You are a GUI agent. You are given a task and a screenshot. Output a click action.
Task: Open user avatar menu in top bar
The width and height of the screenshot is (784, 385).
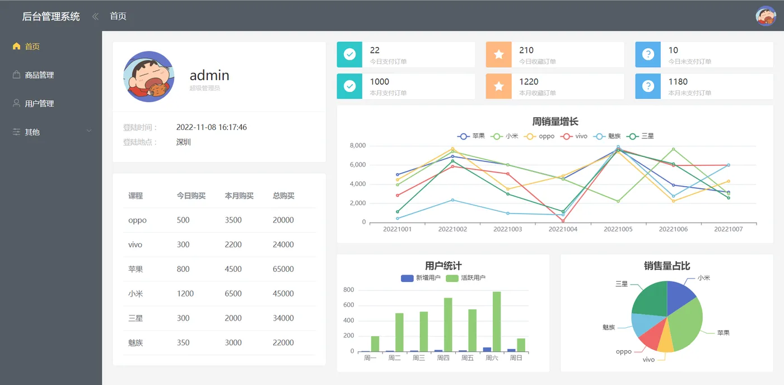[x=766, y=16]
